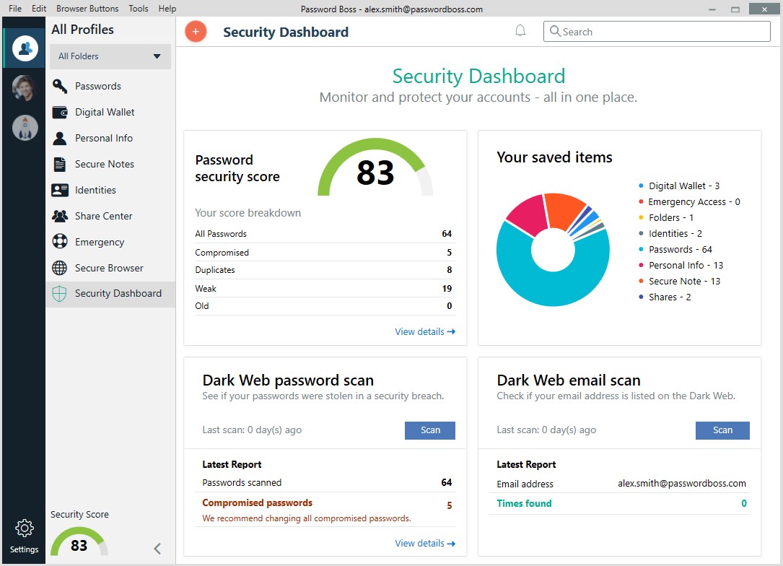Click the Digital Wallet icon
Image resolution: width=783 pixels, height=566 pixels.
pyautogui.click(x=60, y=112)
